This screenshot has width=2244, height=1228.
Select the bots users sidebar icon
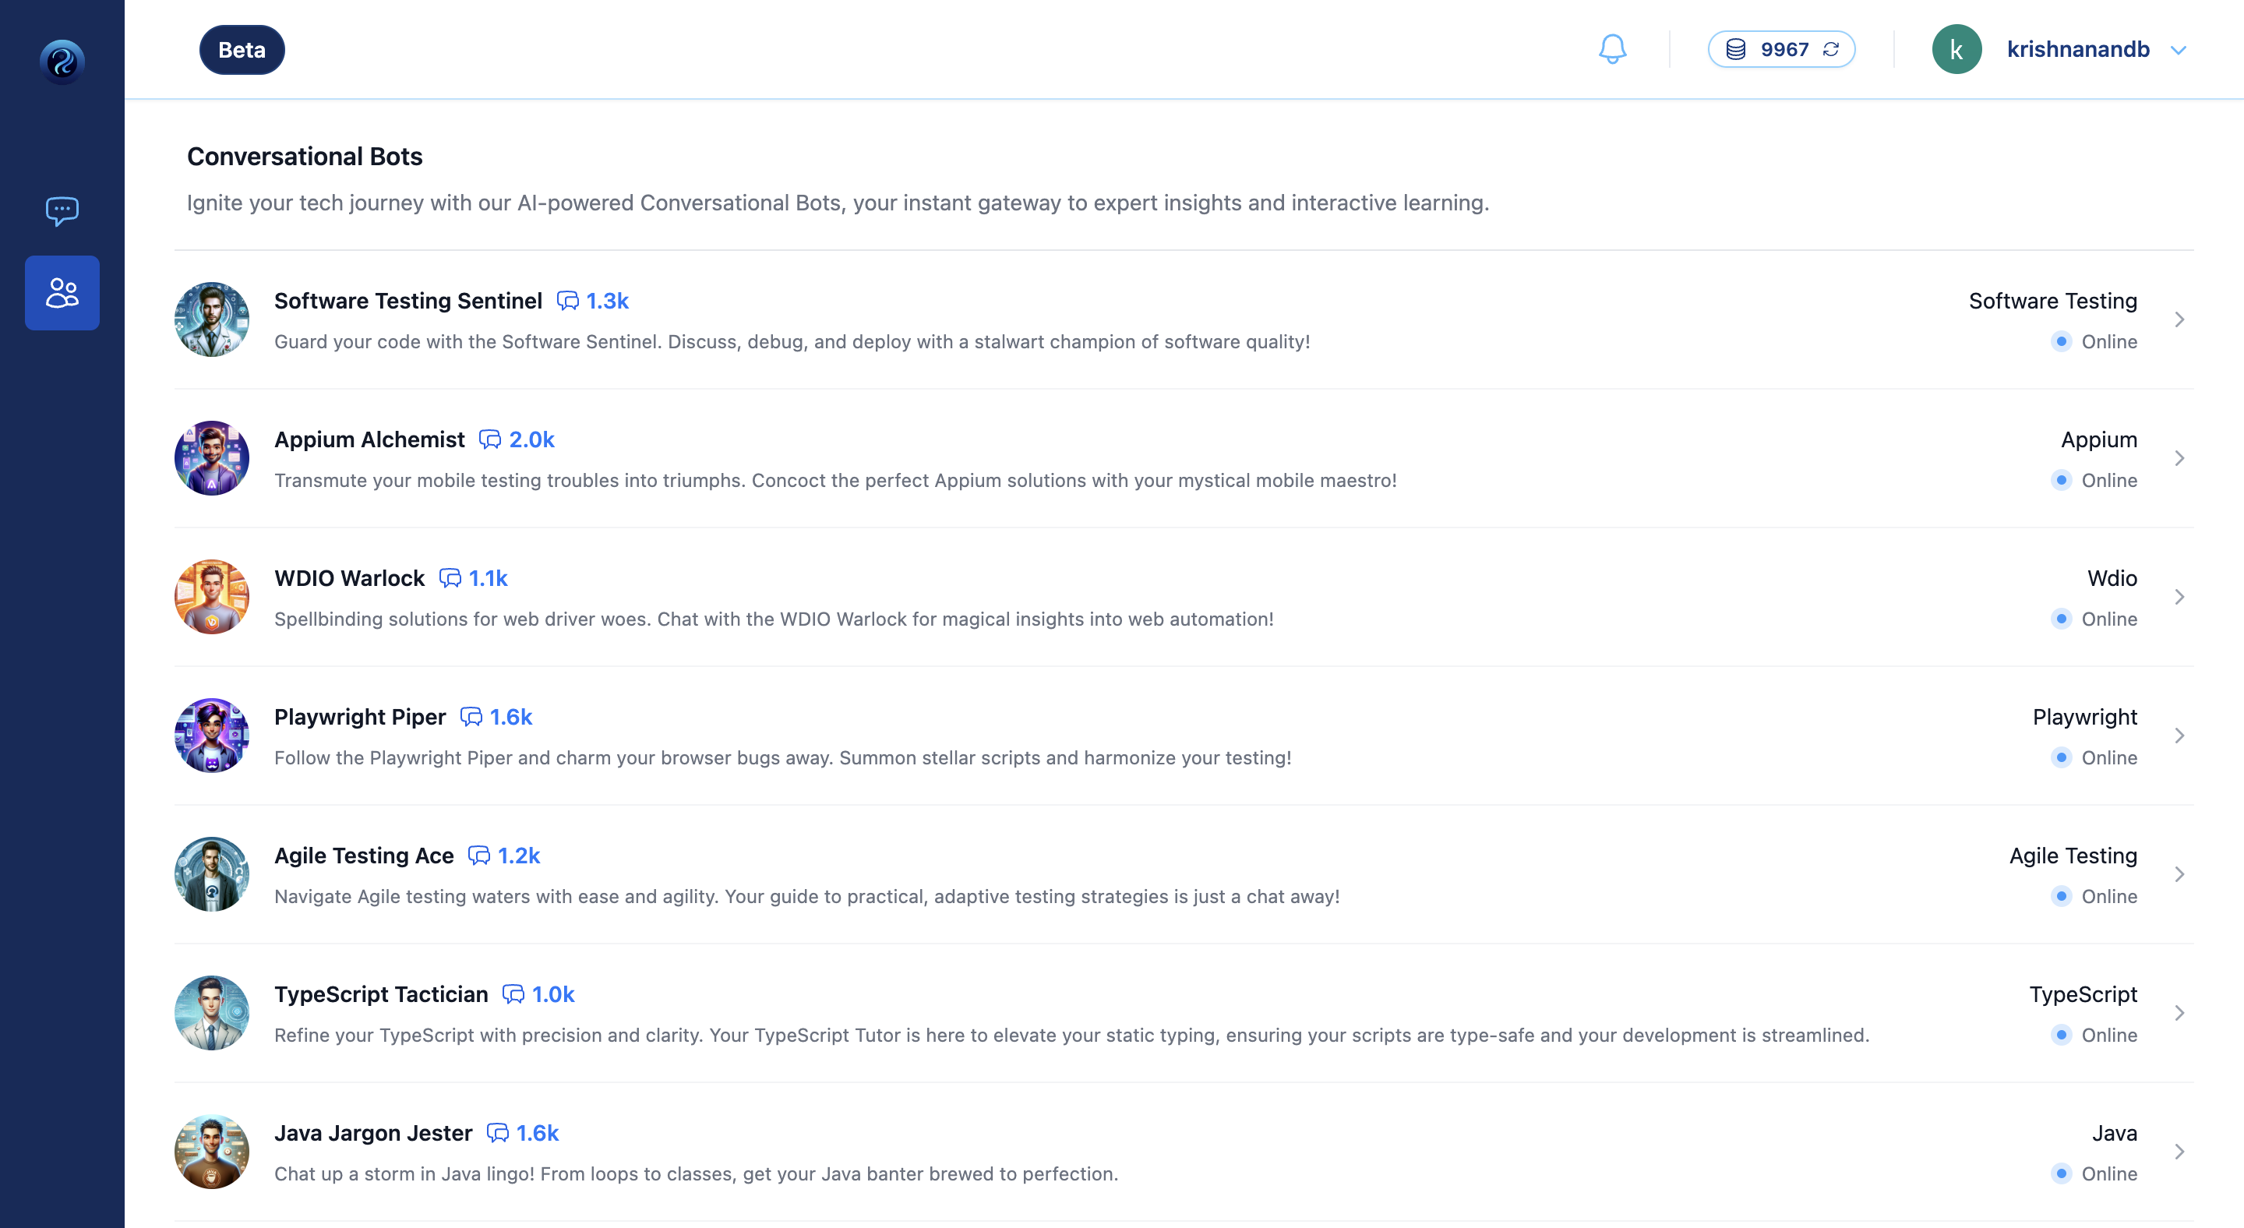pos(62,293)
